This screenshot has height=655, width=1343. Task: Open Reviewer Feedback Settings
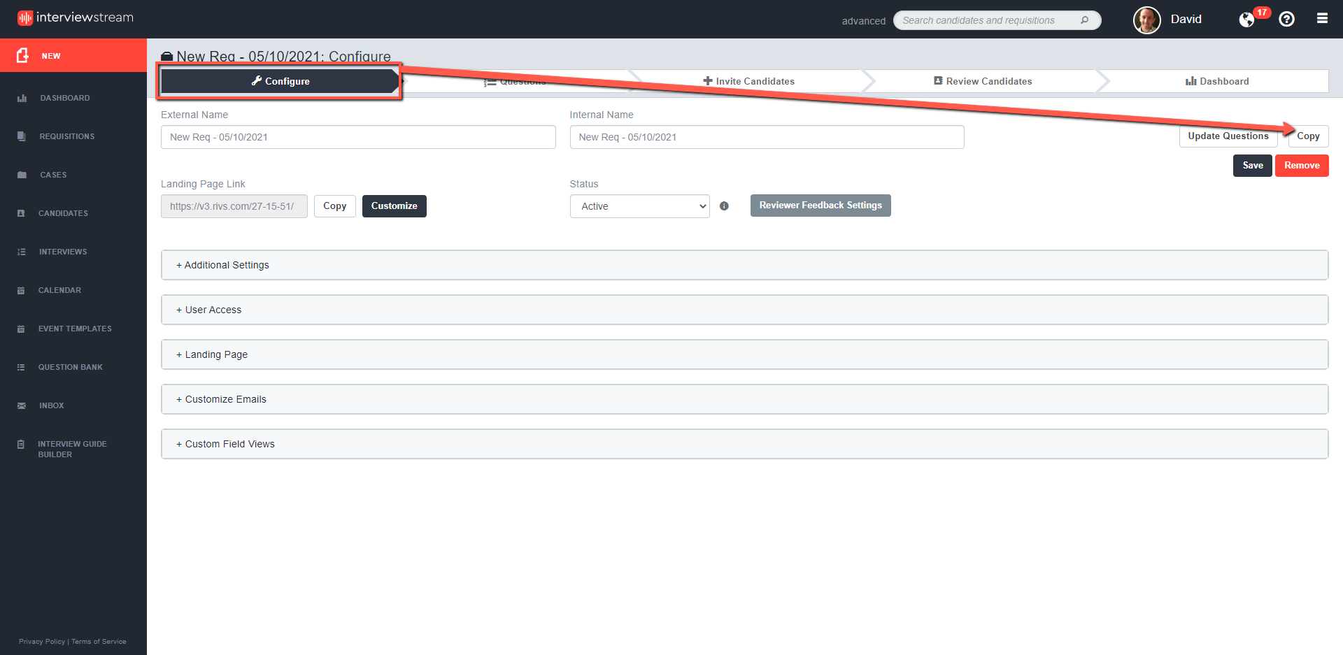click(x=820, y=206)
